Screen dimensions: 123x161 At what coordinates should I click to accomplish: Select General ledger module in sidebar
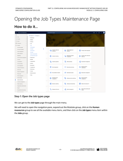pyautogui.click(x=20, y=78)
